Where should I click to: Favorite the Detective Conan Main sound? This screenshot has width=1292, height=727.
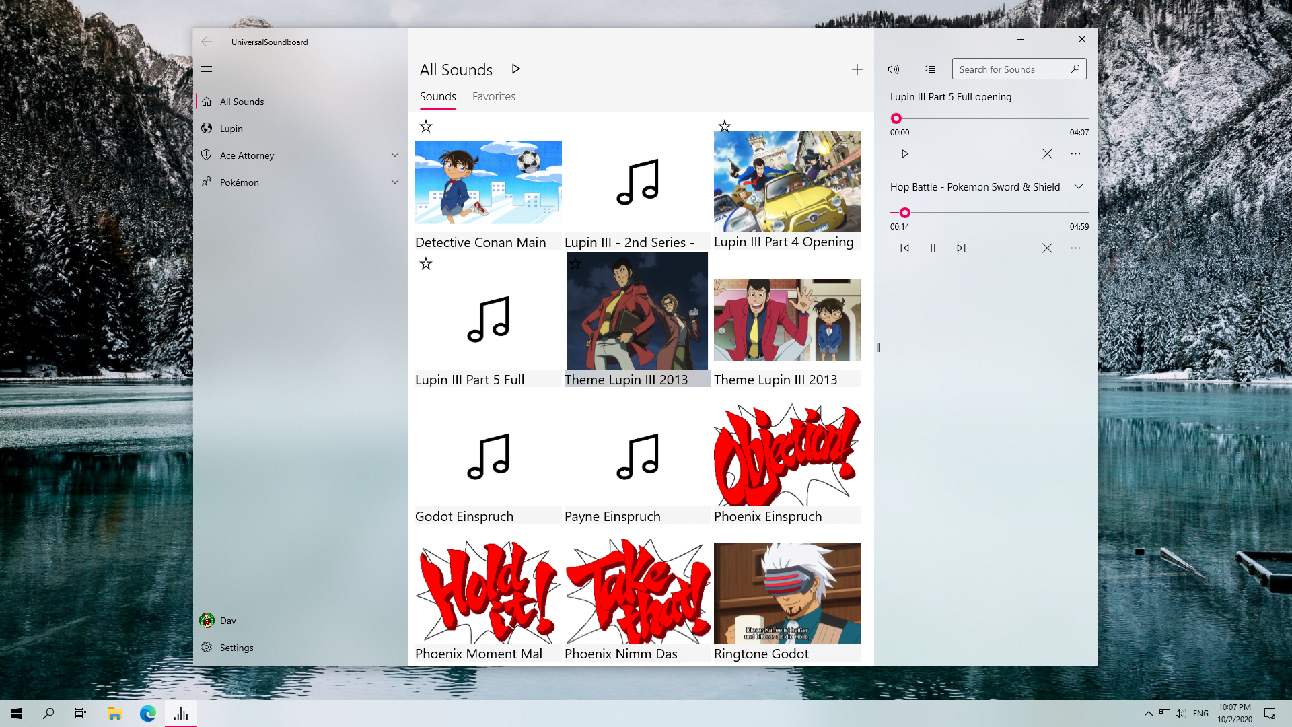pyautogui.click(x=425, y=126)
